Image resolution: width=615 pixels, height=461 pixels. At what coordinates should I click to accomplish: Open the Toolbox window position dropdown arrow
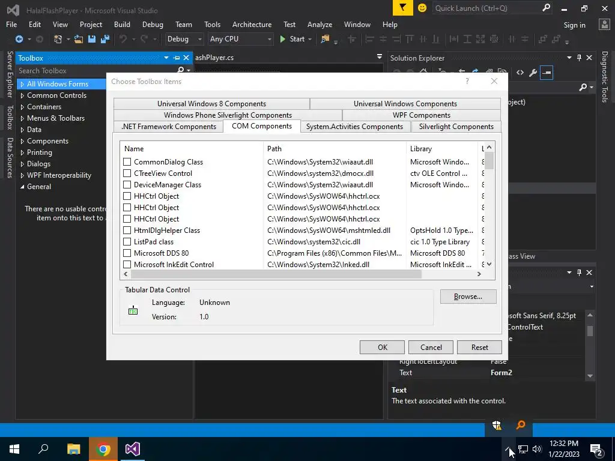[166, 58]
